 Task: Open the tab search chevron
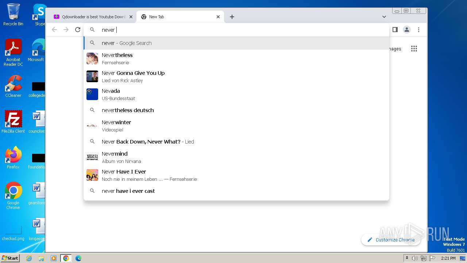point(384,17)
